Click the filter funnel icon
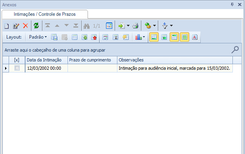Viewport: 245px width, 154px height. [165, 26]
